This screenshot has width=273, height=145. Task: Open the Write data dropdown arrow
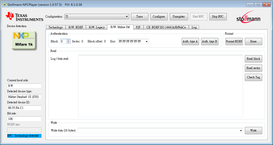pos(241,130)
